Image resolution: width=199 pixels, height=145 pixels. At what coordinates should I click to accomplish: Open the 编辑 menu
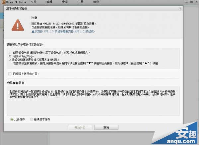[x=49, y=2]
